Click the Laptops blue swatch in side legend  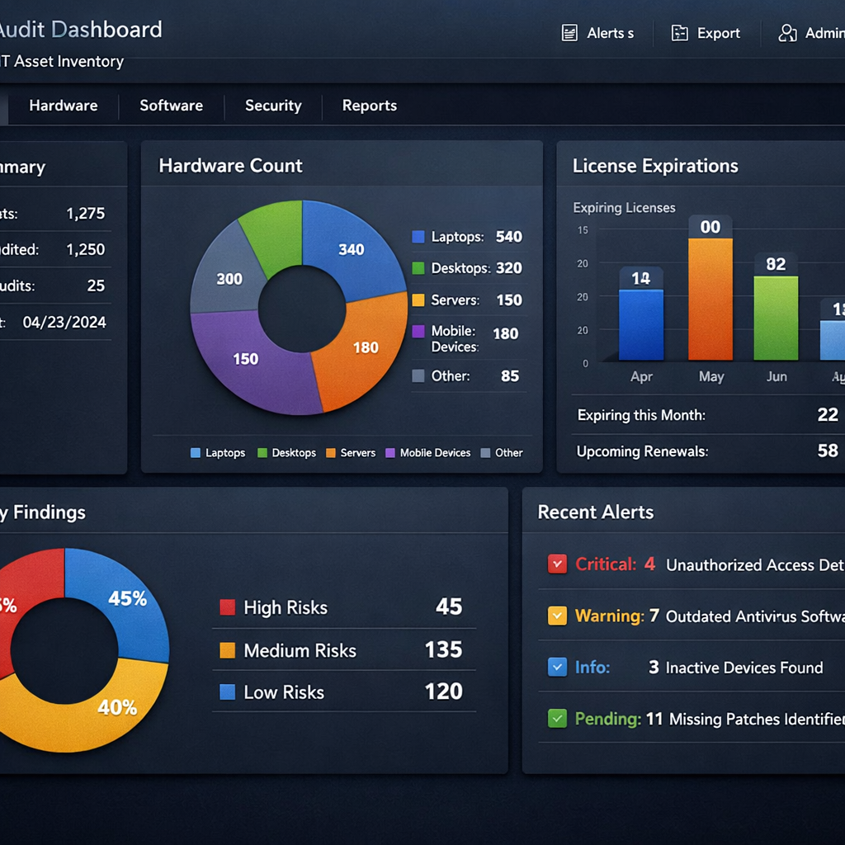point(418,237)
